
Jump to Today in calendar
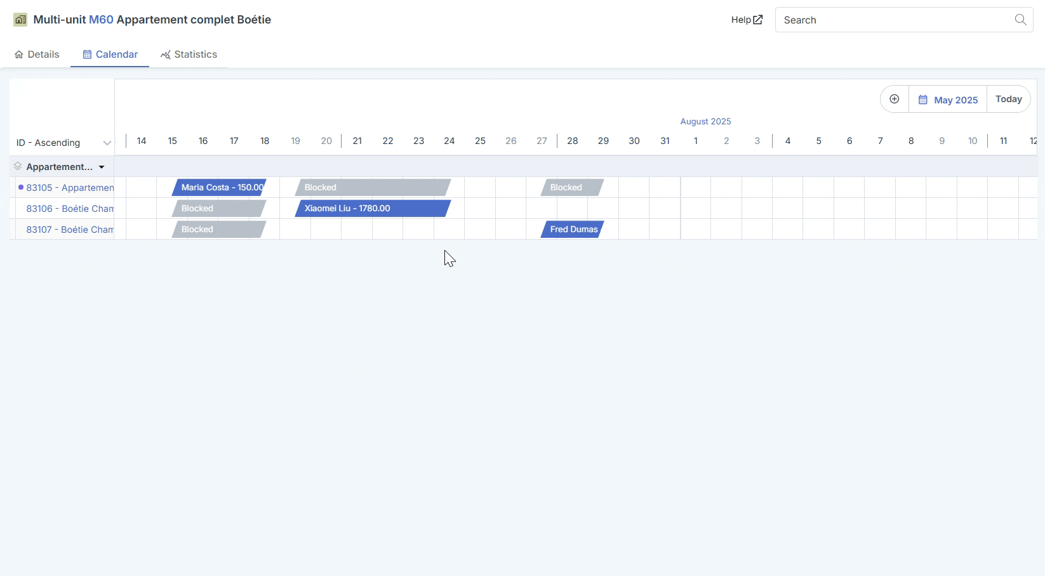tap(1009, 99)
